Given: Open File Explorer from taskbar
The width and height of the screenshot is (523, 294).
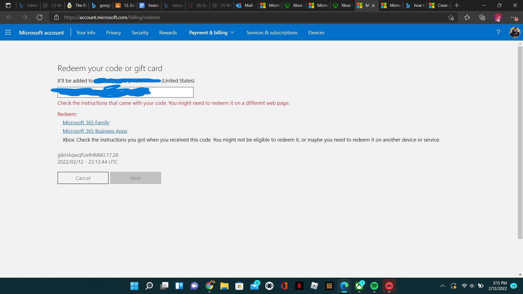Looking at the screenshot, I should [224, 286].
